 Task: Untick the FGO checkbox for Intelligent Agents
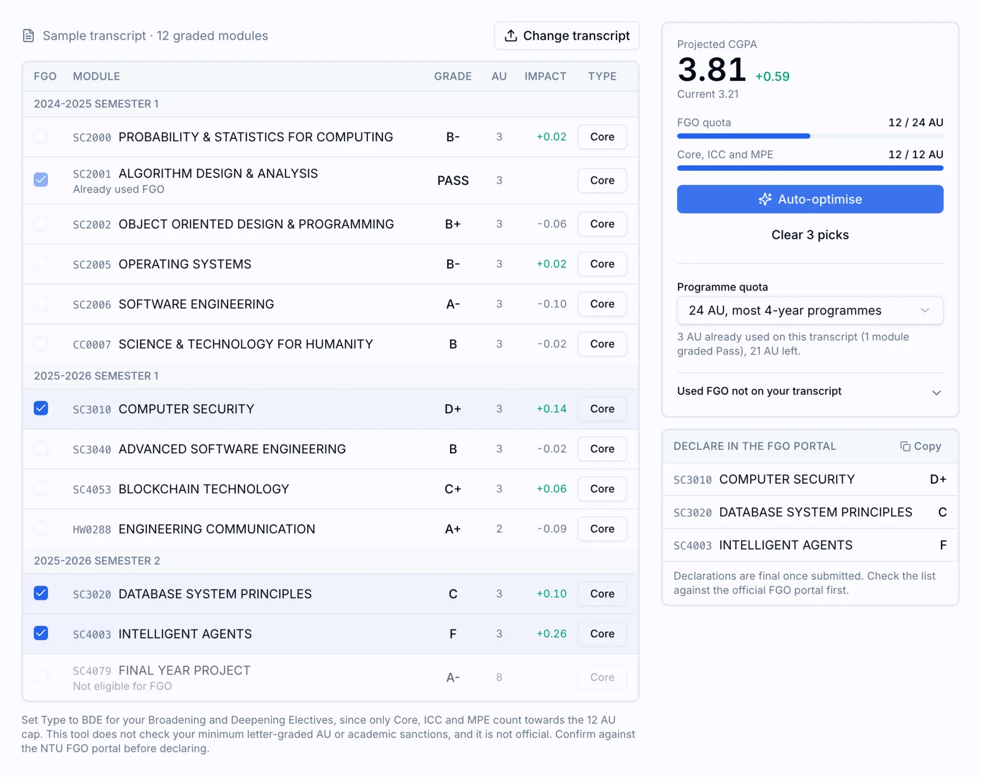point(41,633)
